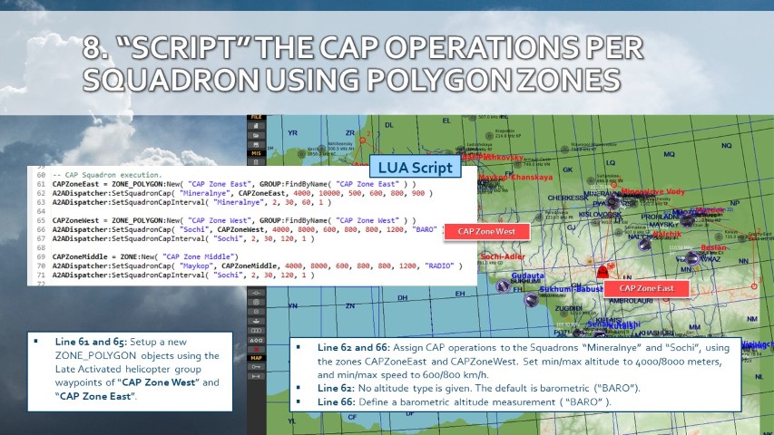774x435 pixels.
Task: Open the FILE section in sidebar
Action: point(257,117)
